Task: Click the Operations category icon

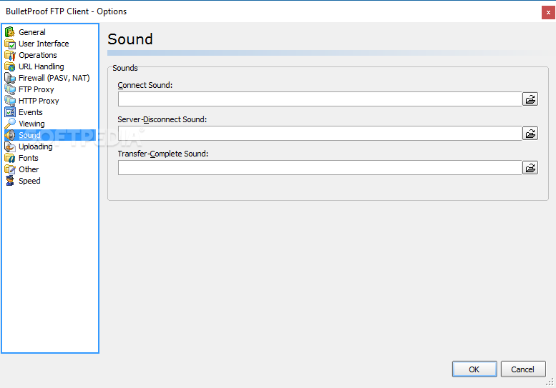Action: click(10, 55)
